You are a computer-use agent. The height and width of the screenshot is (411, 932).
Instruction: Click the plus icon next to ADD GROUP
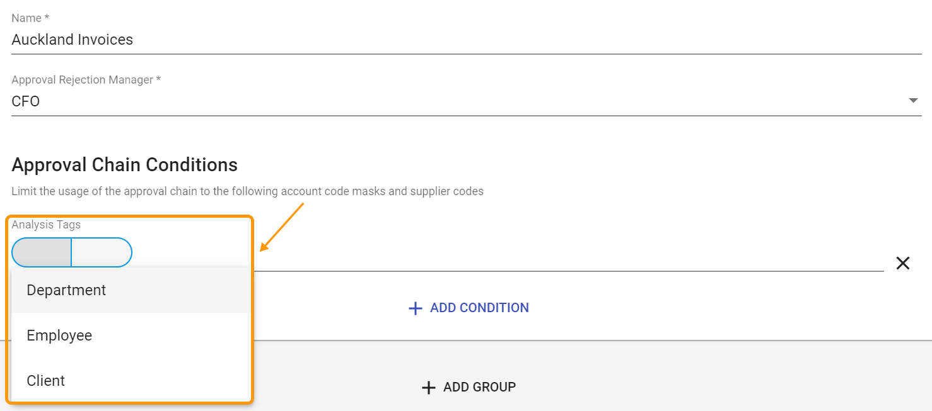pyautogui.click(x=429, y=387)
